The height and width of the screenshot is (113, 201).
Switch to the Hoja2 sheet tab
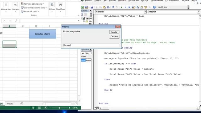[10, 104]
